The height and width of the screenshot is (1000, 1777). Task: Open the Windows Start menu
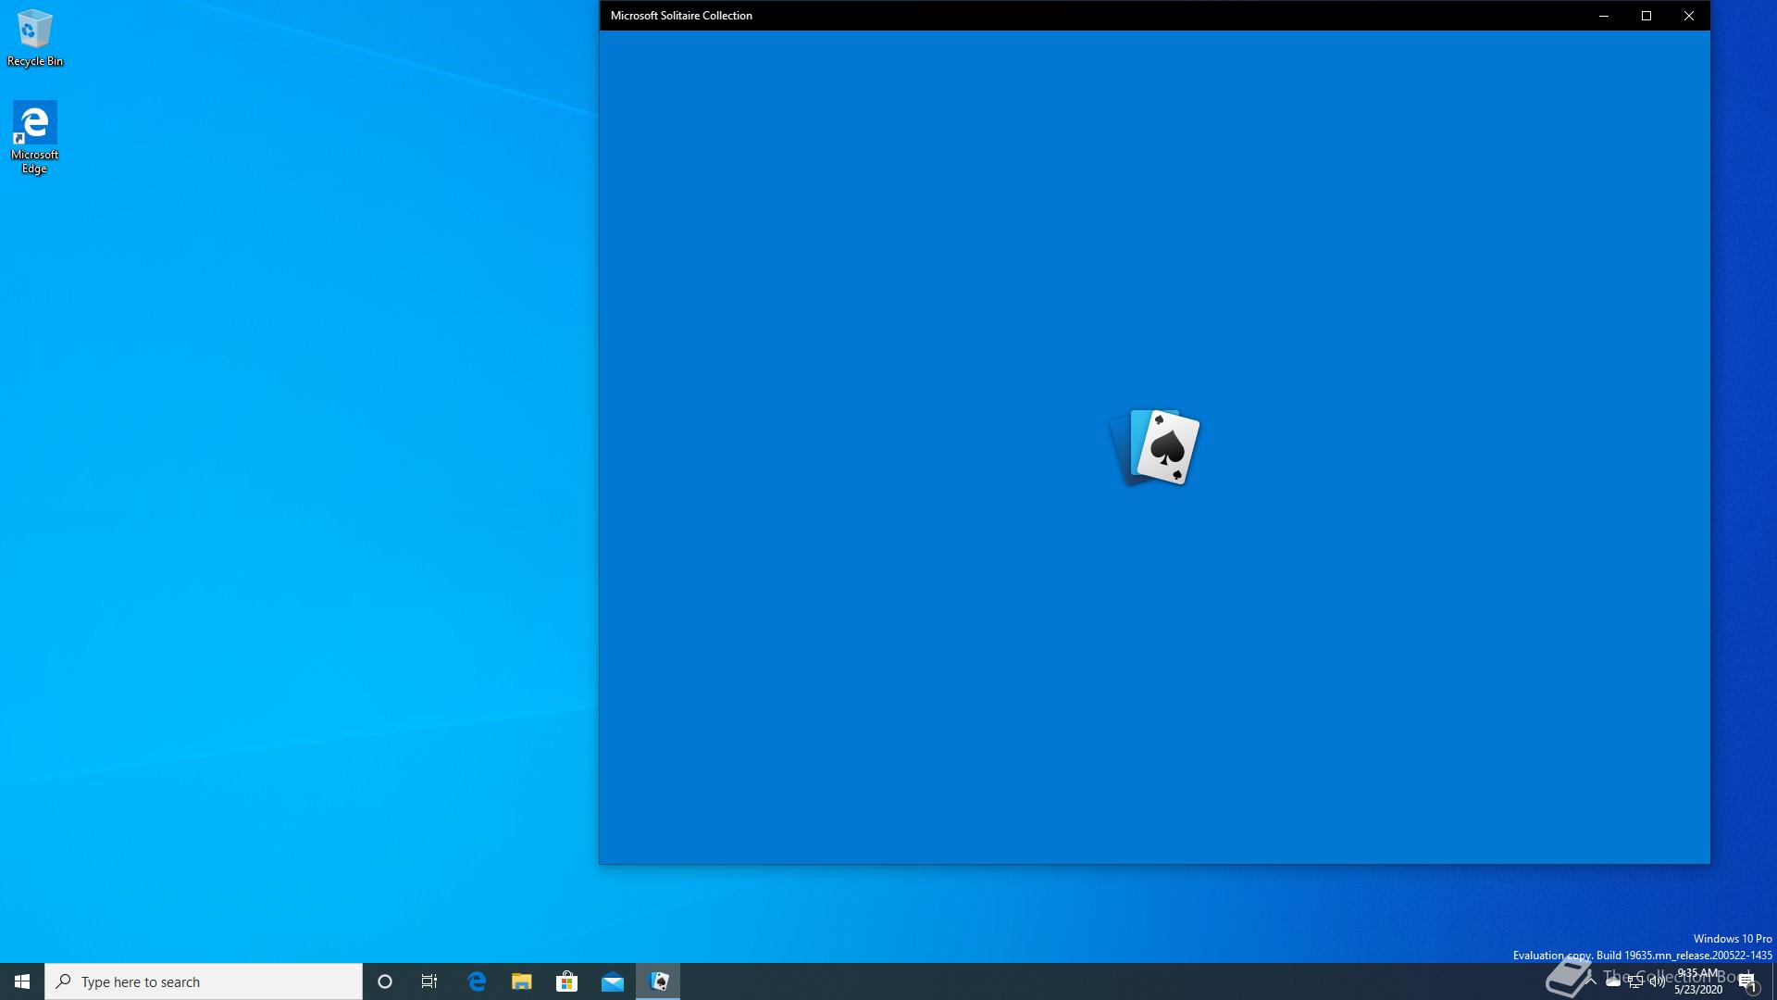pyautogui.click(x=22, y=981)
